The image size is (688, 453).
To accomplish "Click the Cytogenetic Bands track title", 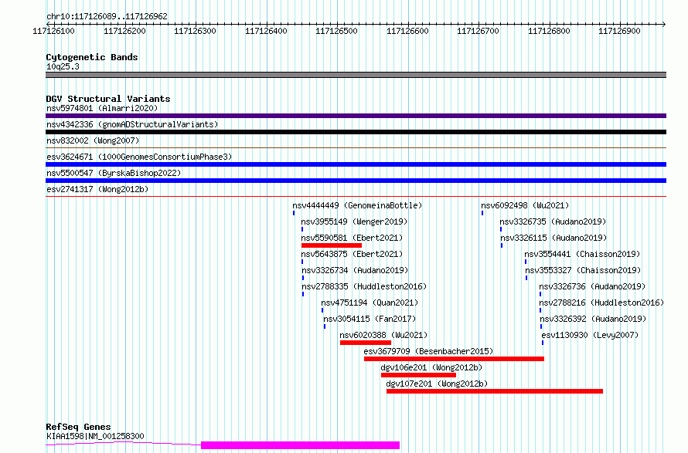I will point(92,57).
